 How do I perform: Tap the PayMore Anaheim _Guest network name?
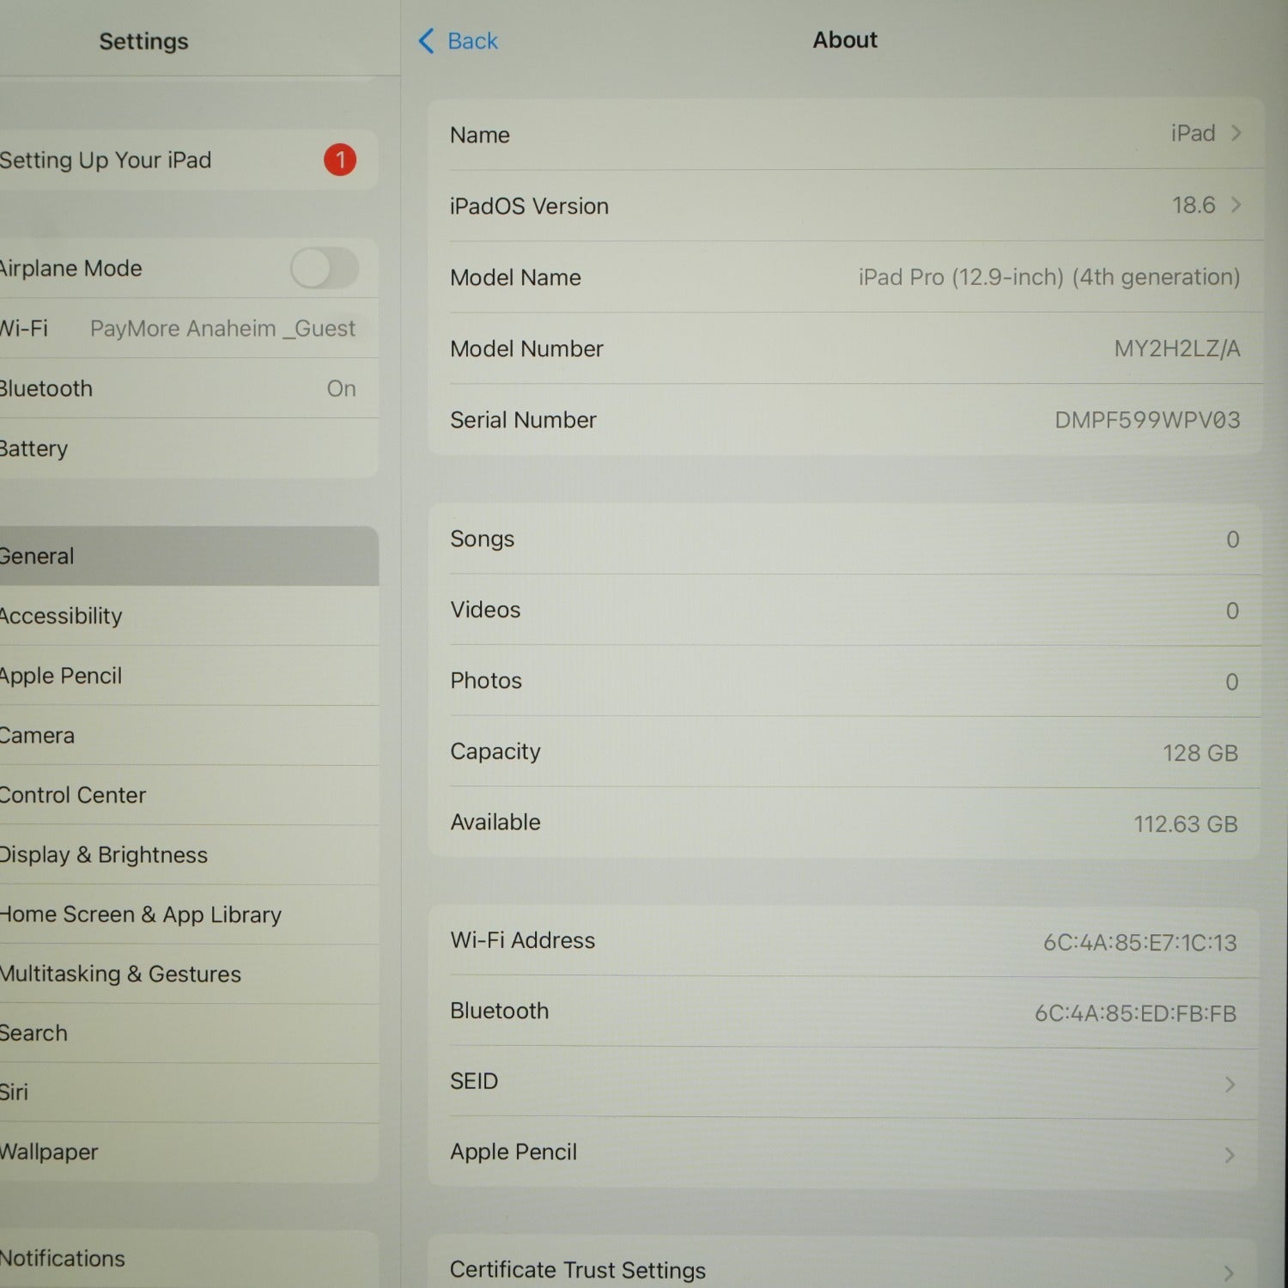[222, 329]
